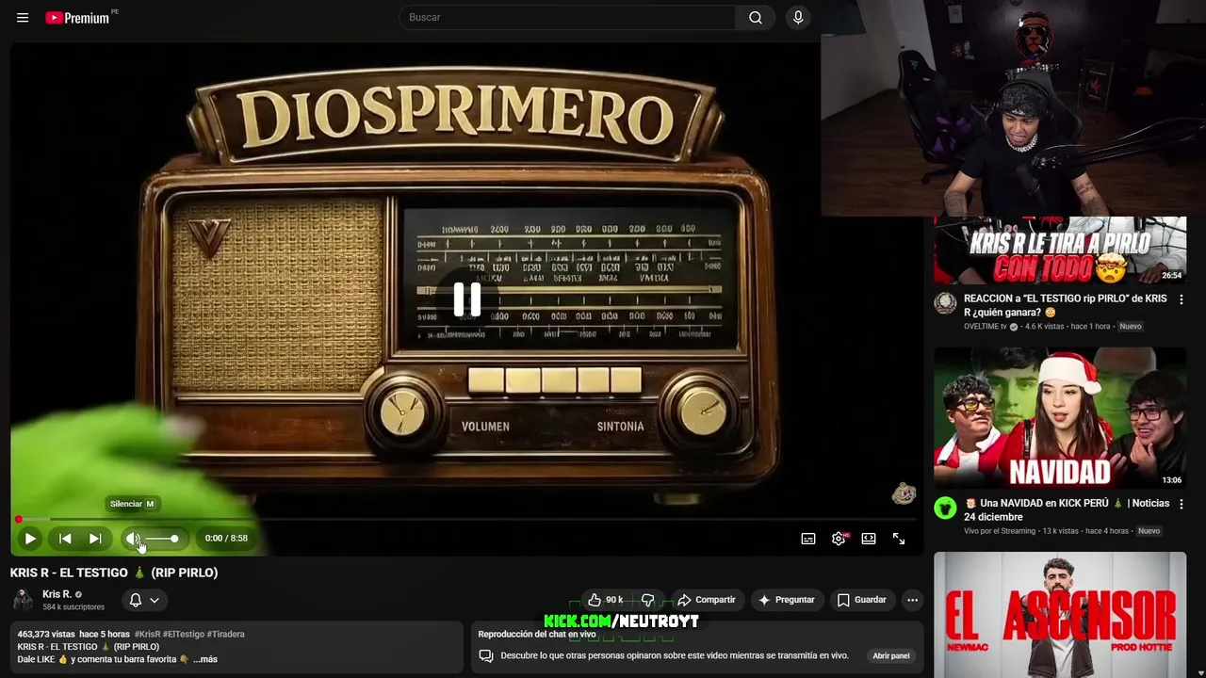Skip to next video

95,539
